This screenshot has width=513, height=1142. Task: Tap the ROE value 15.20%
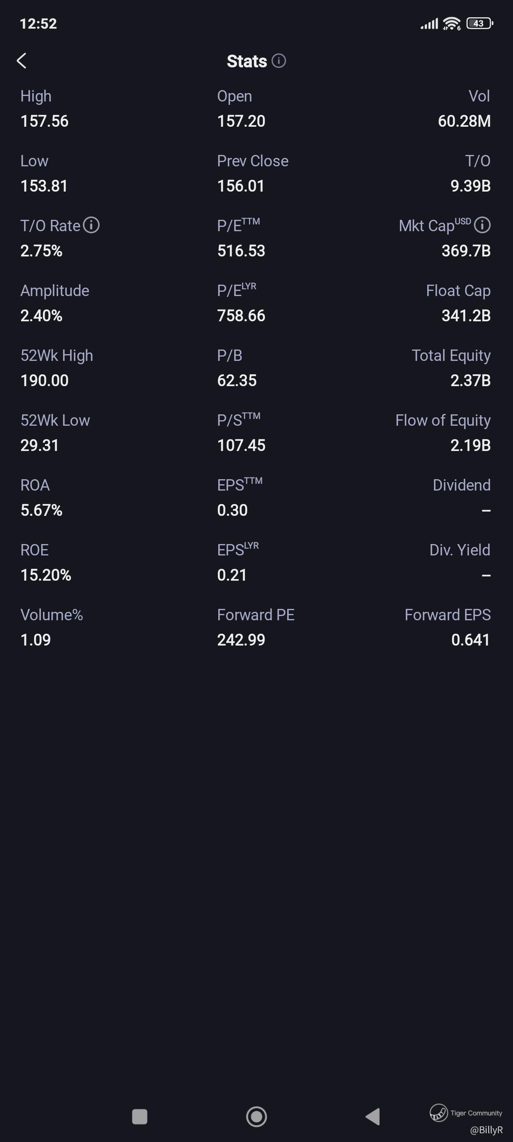(45, 575)
